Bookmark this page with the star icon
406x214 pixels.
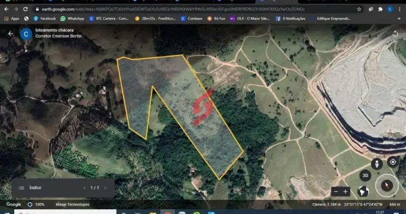click(x=359, y=9)
